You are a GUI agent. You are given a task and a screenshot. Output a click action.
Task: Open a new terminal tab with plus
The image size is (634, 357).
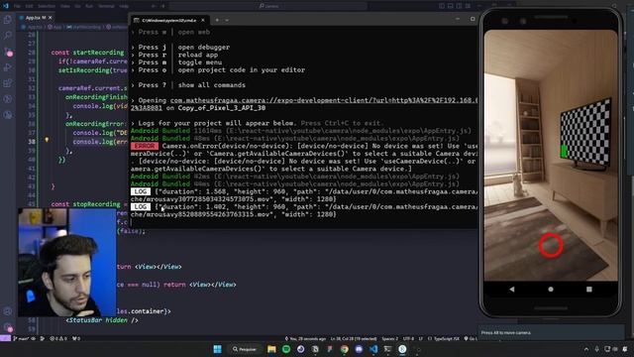(217, 20)
